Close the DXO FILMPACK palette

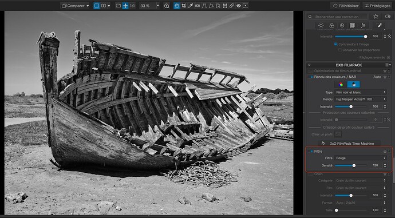pos(309,65)
